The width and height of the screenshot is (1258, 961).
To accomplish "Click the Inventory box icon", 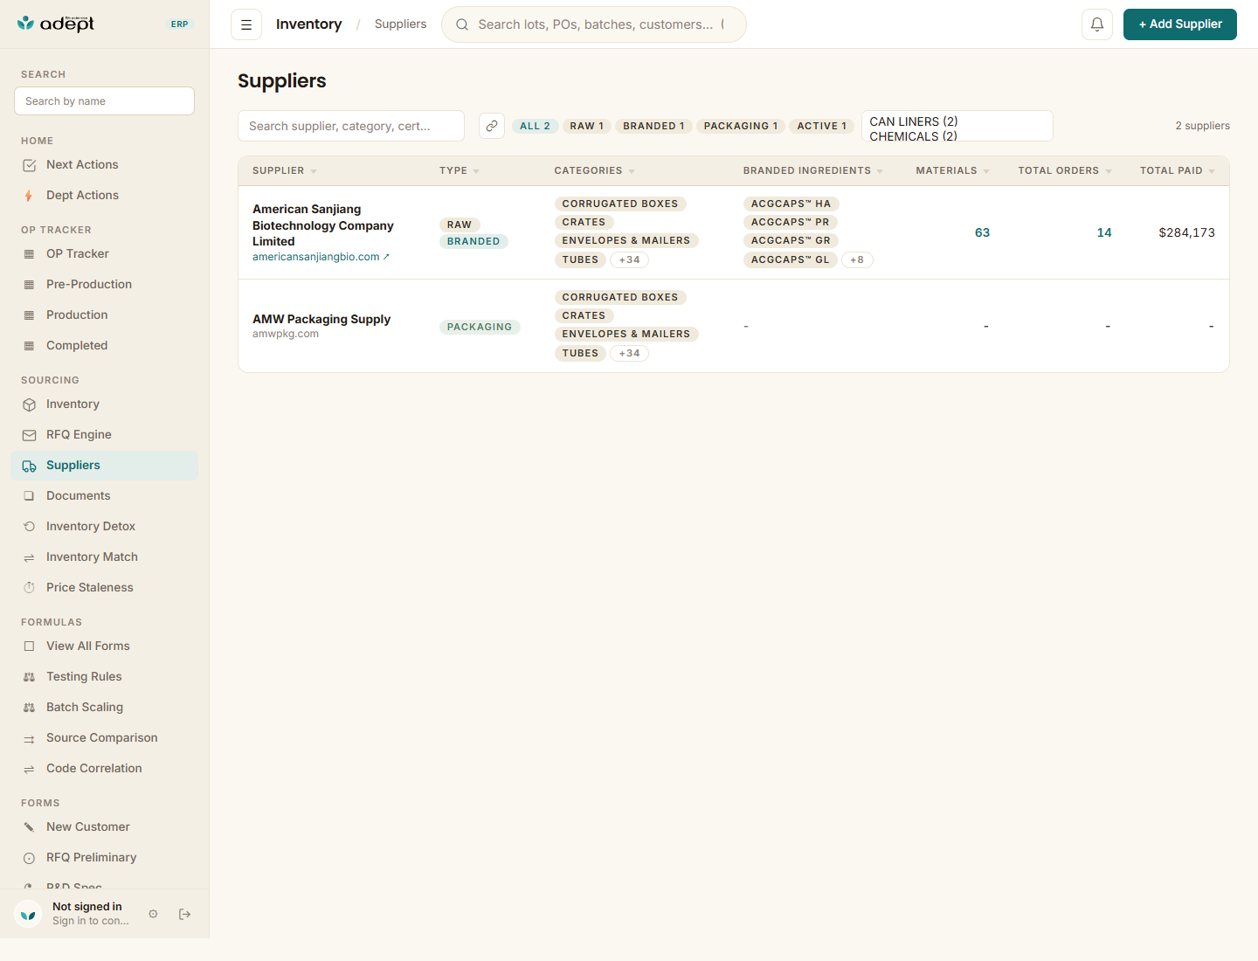I will click(29, 404).
